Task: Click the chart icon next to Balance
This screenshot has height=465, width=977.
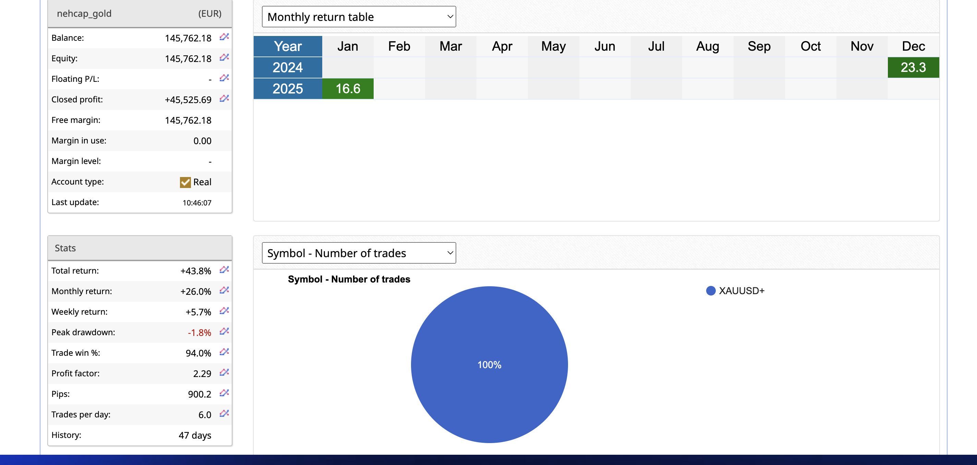Action: pyautogui.click(x=224, y=37)
